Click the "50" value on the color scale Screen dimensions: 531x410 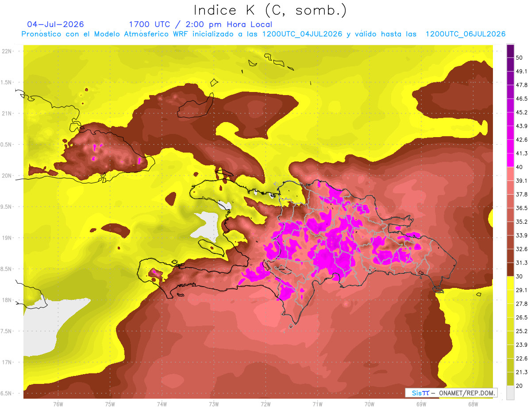click(520, 57)
